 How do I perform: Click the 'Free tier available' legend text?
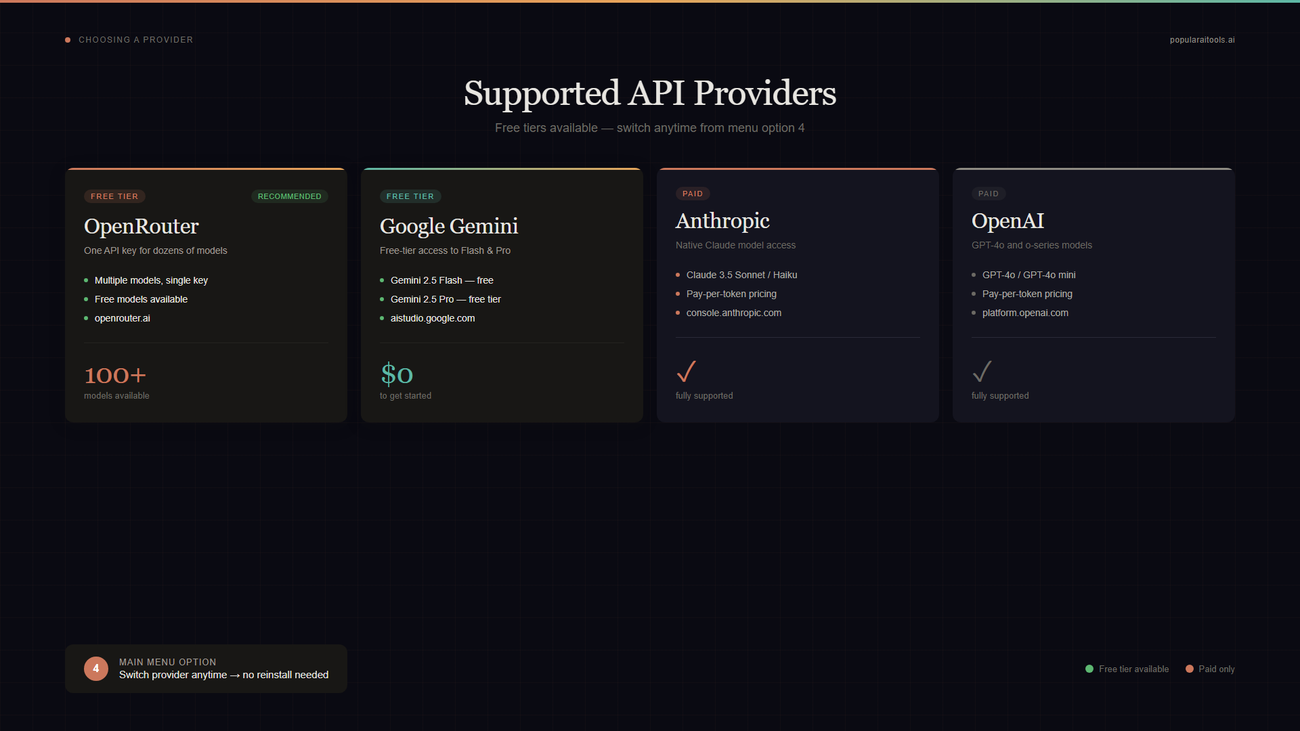[x=1134, y=669]
